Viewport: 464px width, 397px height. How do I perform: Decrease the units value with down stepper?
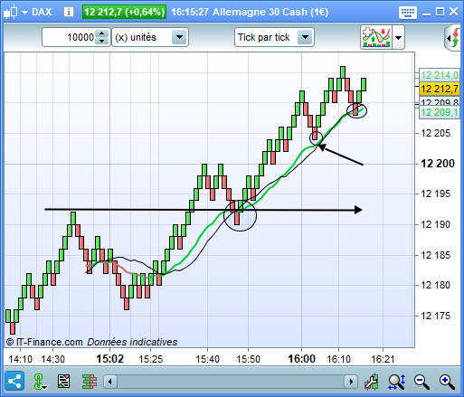pos(102,41)
